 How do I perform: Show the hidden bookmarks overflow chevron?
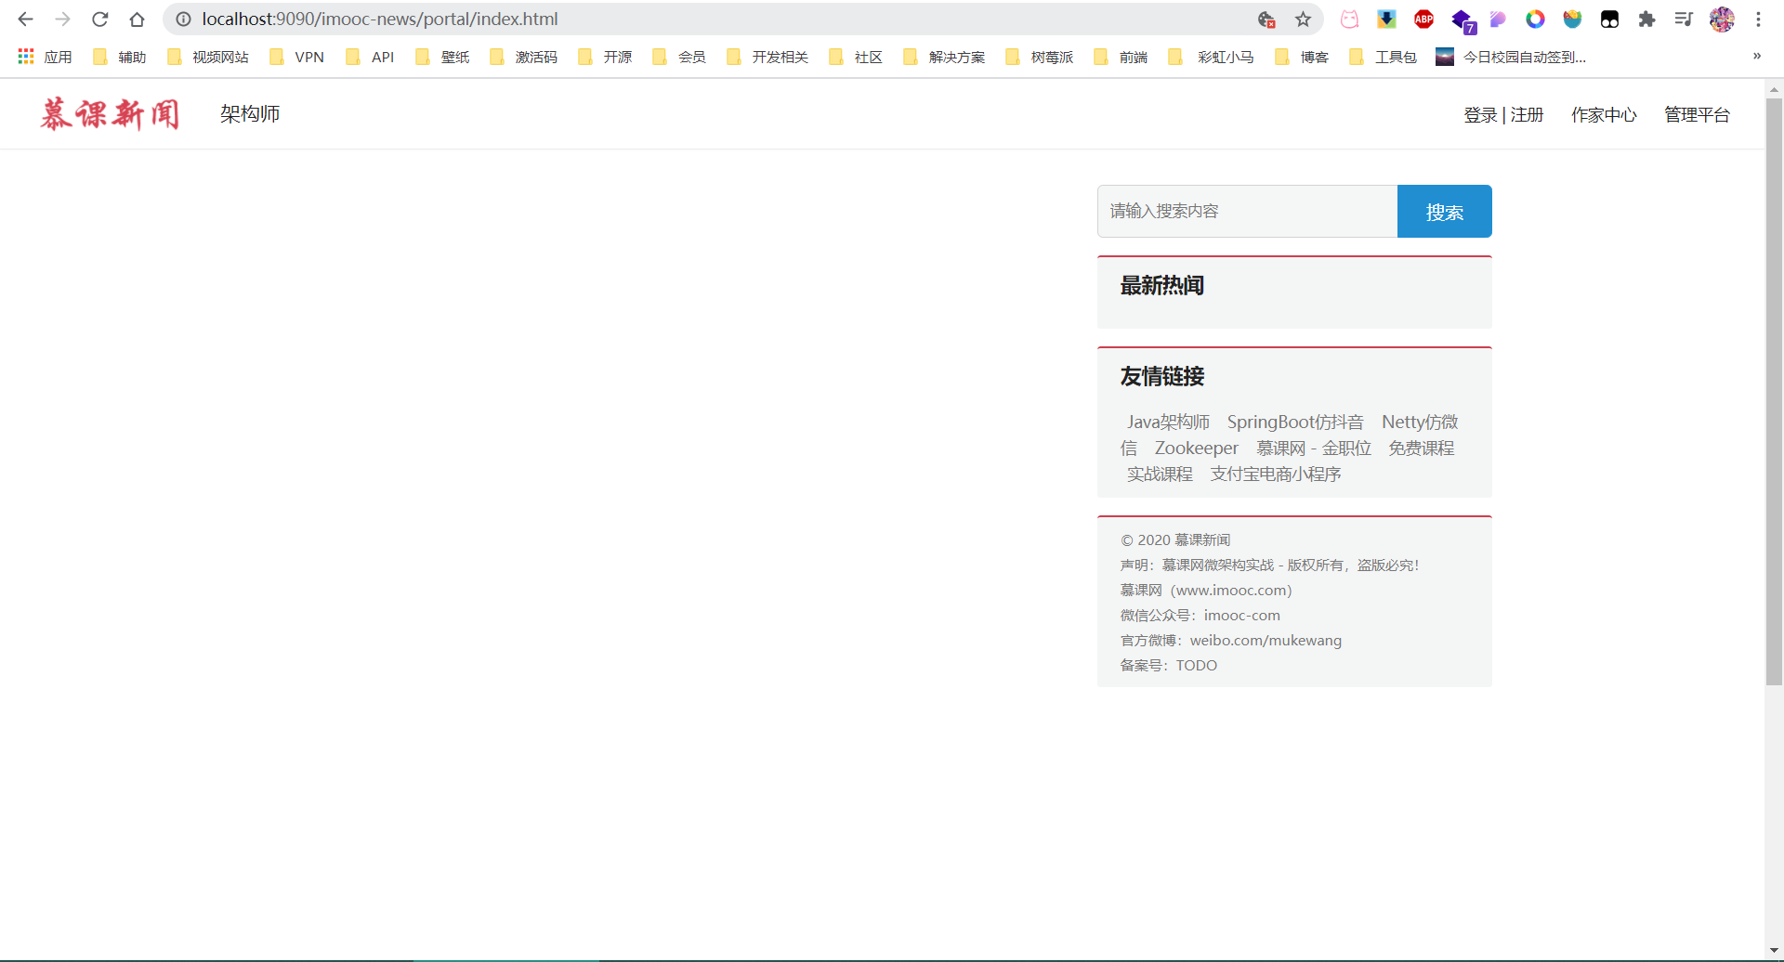pyautogui.click(x=1757, y=56)
